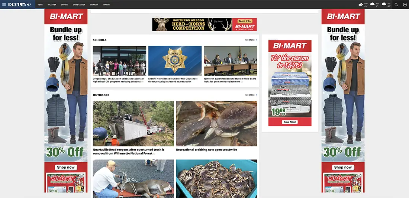This screenshot has height=198, width=409.
Task: Open the Game Center menu item
Action: [79, 5]
